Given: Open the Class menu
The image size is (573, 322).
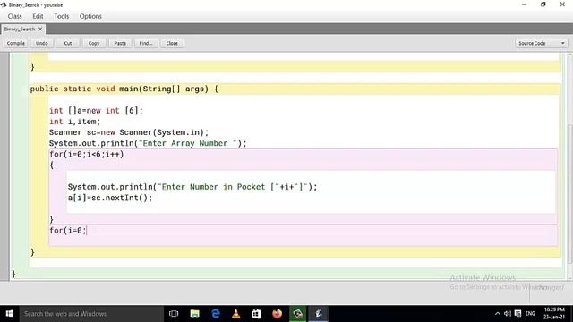Looking at the screenshot, I should coord(14,16).
